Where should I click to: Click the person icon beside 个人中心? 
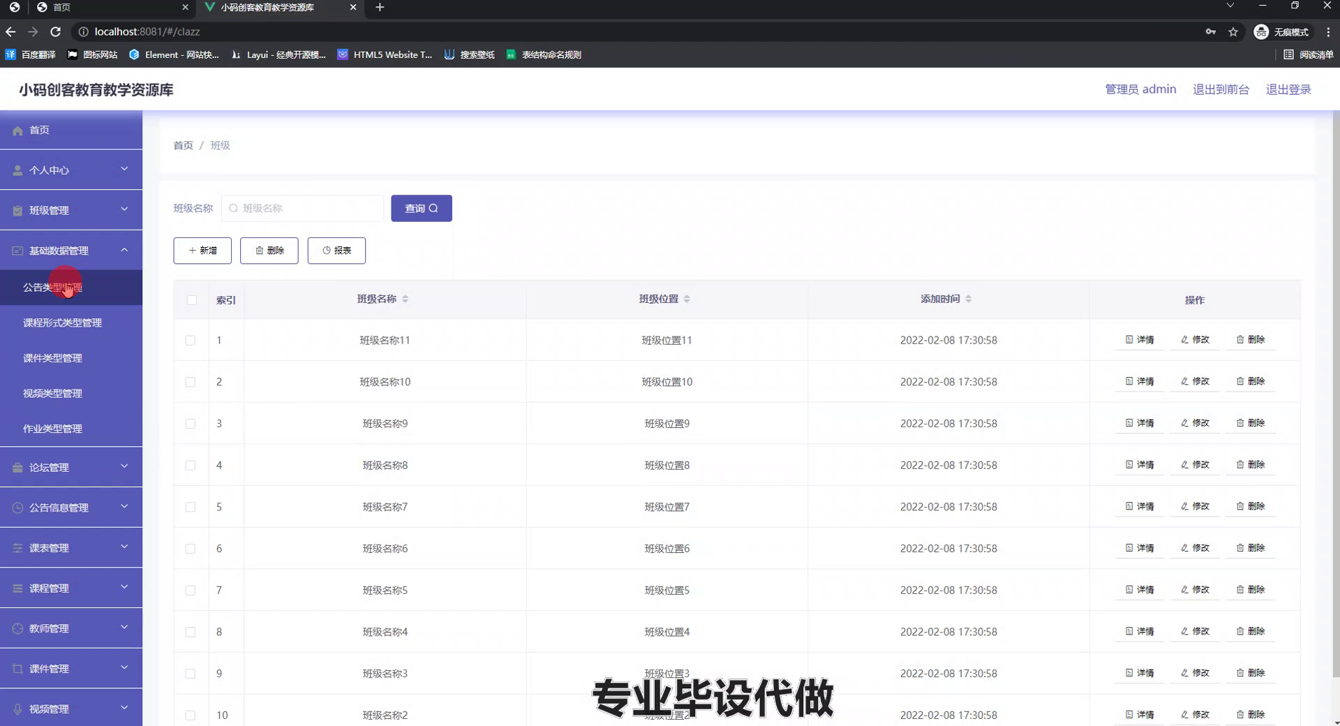click(x=17, y=170)
